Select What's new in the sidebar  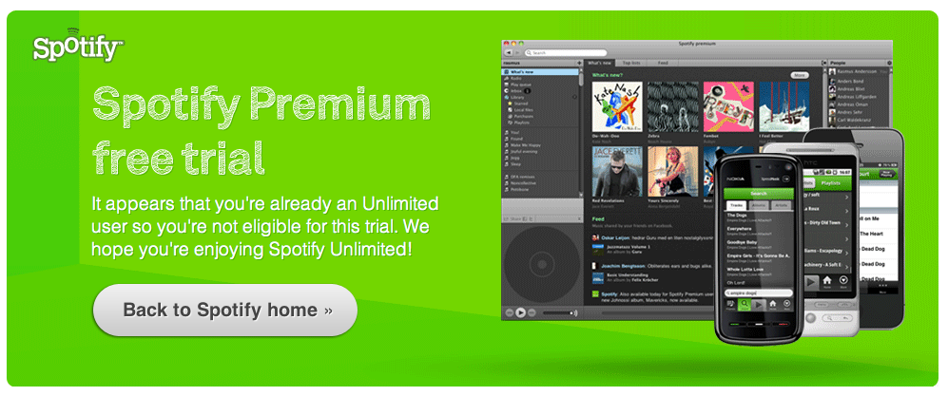[540, 72]
